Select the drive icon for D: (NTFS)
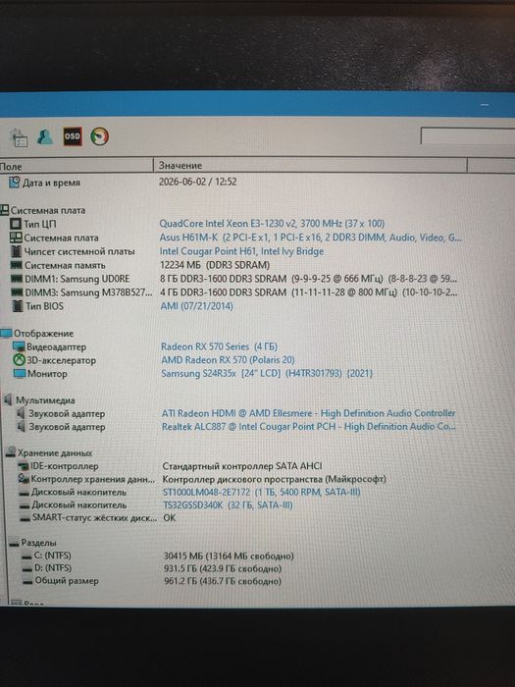The width and height of the screenshot is (515, 687). click(x=27, y=568)
